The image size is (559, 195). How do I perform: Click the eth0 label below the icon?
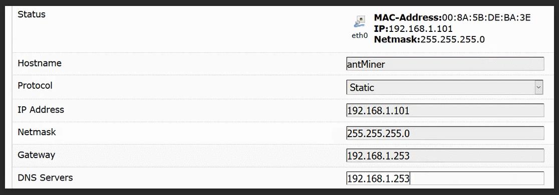click(x=359, y=35)
